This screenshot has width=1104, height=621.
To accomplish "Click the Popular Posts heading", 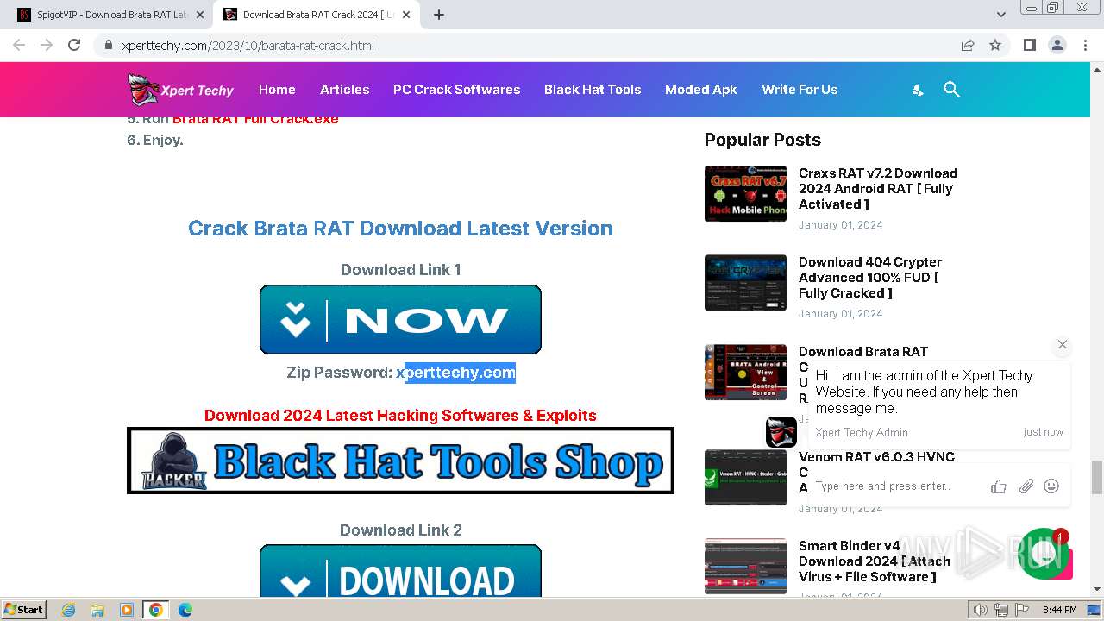I will [762, 140].
